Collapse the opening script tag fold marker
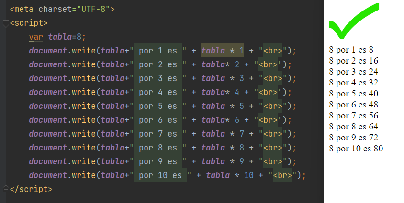Image resolution: width=404 pixels, height=203 pixels. [5, 22]
